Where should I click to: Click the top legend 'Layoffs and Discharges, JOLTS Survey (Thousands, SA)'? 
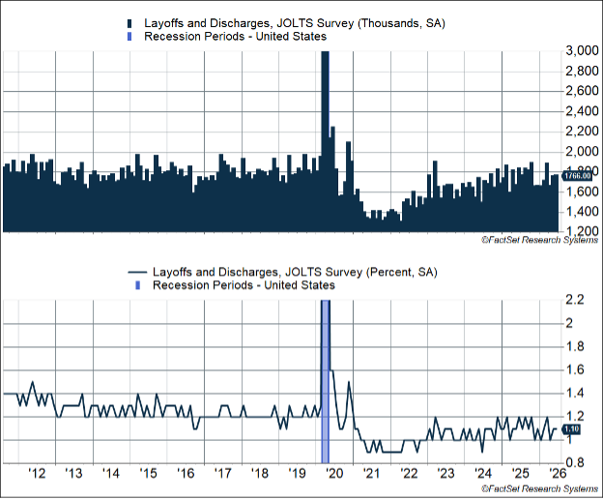point(295,23)
